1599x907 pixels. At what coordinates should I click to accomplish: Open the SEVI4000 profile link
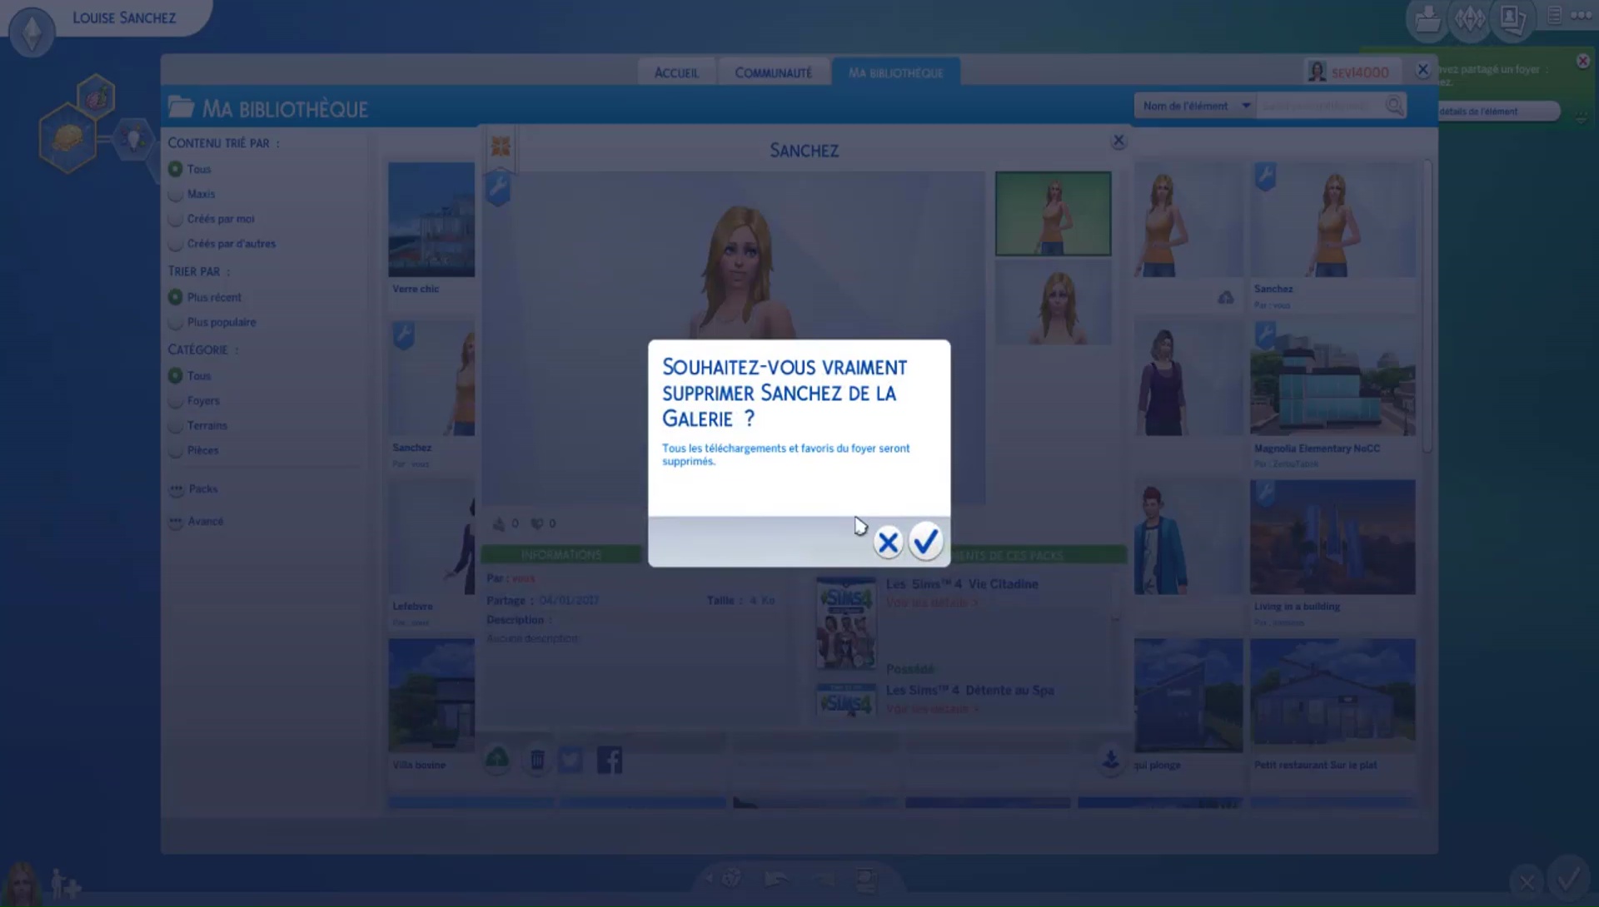[1358, 72]
